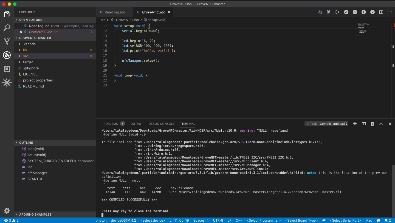
Task: Expand the Arduino Examples section
Action: 35,214
